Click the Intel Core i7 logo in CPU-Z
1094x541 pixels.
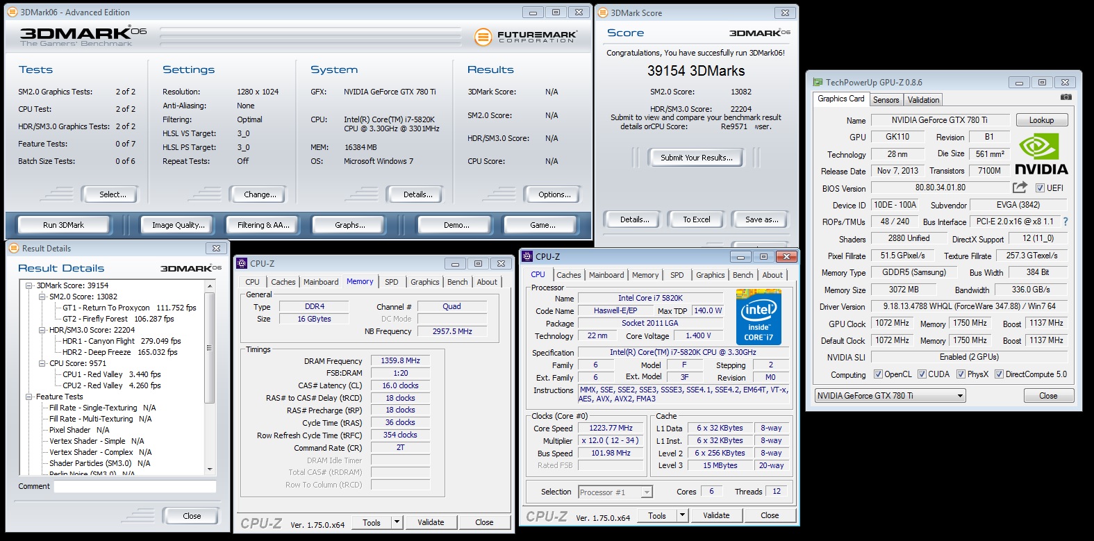point(759,317)
